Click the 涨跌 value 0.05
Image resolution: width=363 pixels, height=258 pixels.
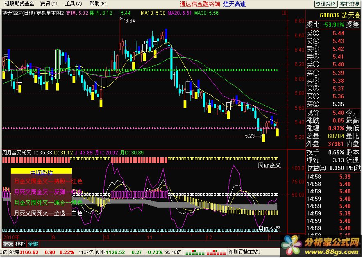[x=338, y=120]
